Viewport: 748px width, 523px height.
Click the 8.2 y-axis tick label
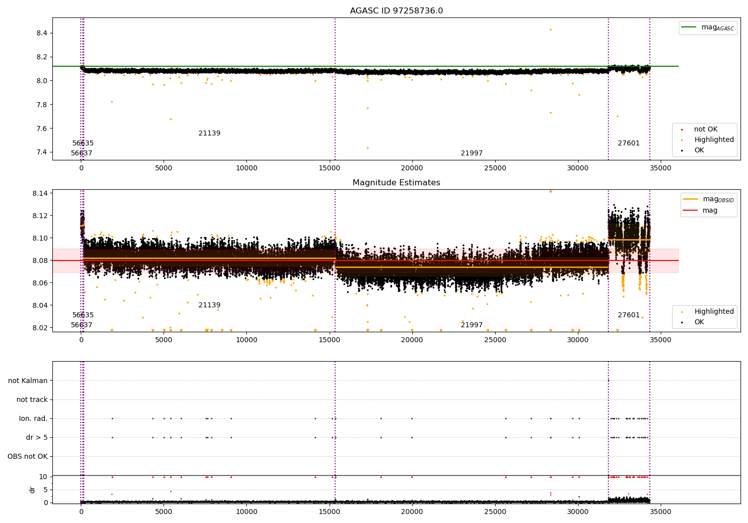42,57
